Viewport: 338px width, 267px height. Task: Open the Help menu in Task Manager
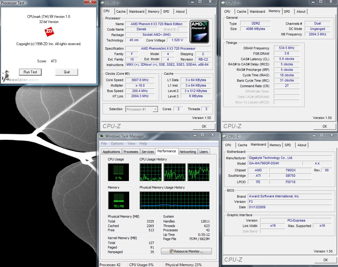pos(143,143)
